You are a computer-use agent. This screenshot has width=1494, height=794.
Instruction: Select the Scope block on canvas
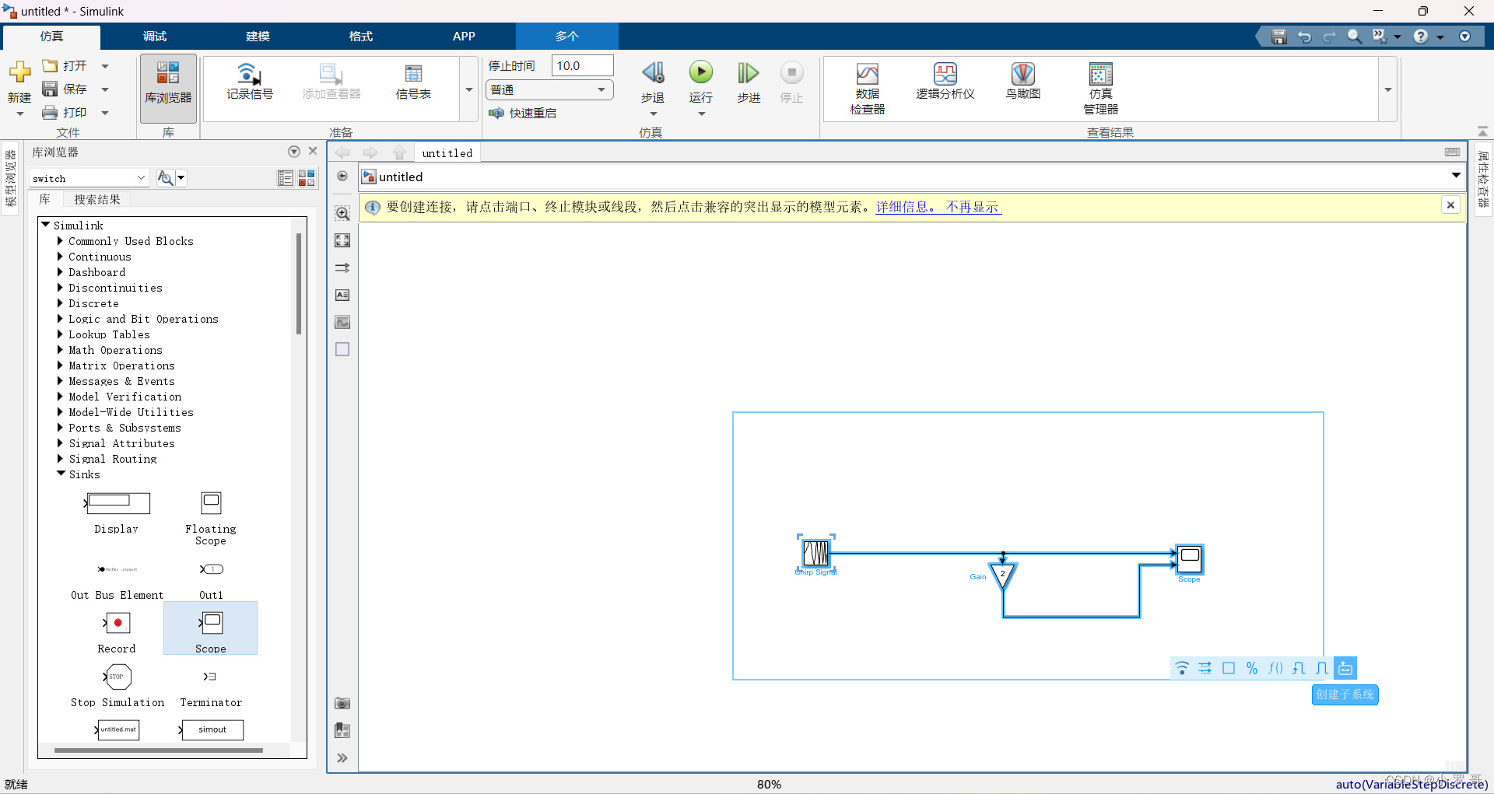[1189, 559]
